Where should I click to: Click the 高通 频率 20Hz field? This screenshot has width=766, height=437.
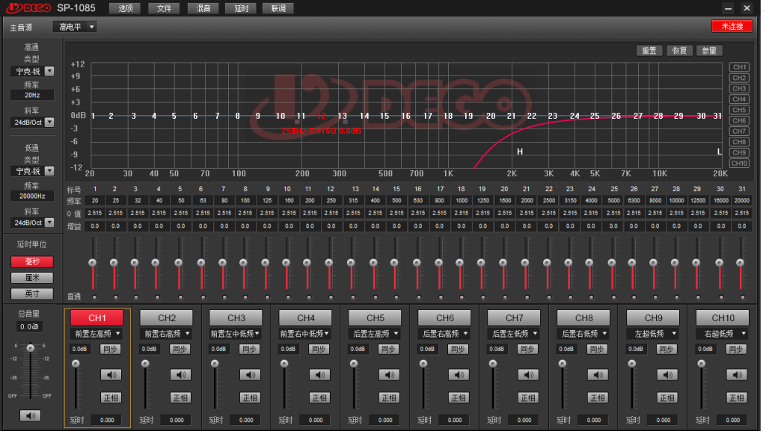(32, 95)
